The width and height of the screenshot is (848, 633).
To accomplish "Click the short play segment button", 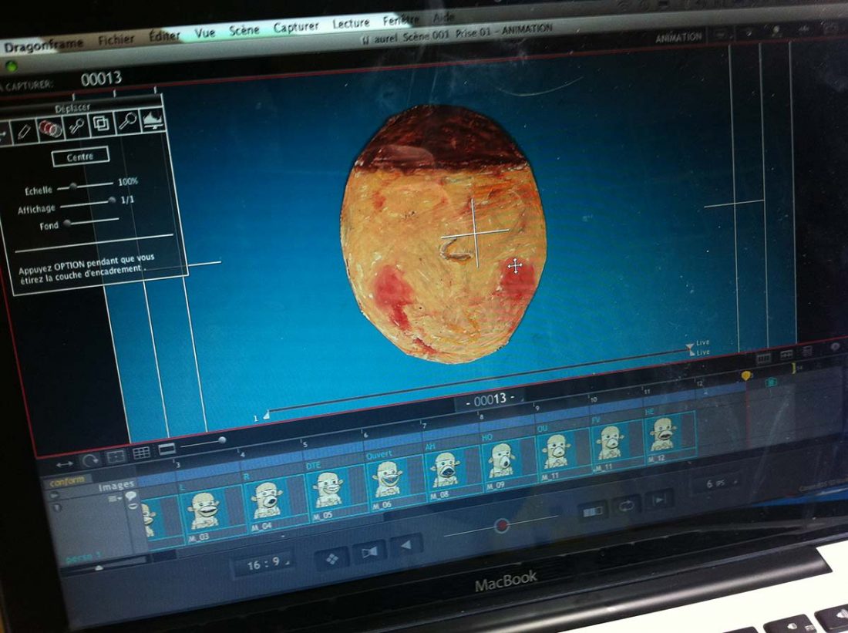I will click(592, 511).
